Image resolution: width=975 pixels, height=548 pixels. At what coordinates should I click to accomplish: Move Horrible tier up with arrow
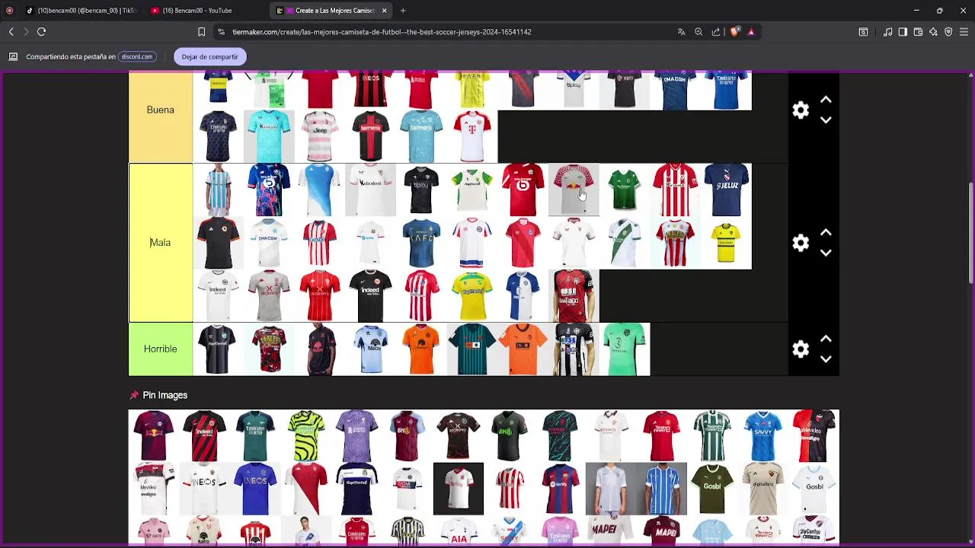[x=826, y=339]
